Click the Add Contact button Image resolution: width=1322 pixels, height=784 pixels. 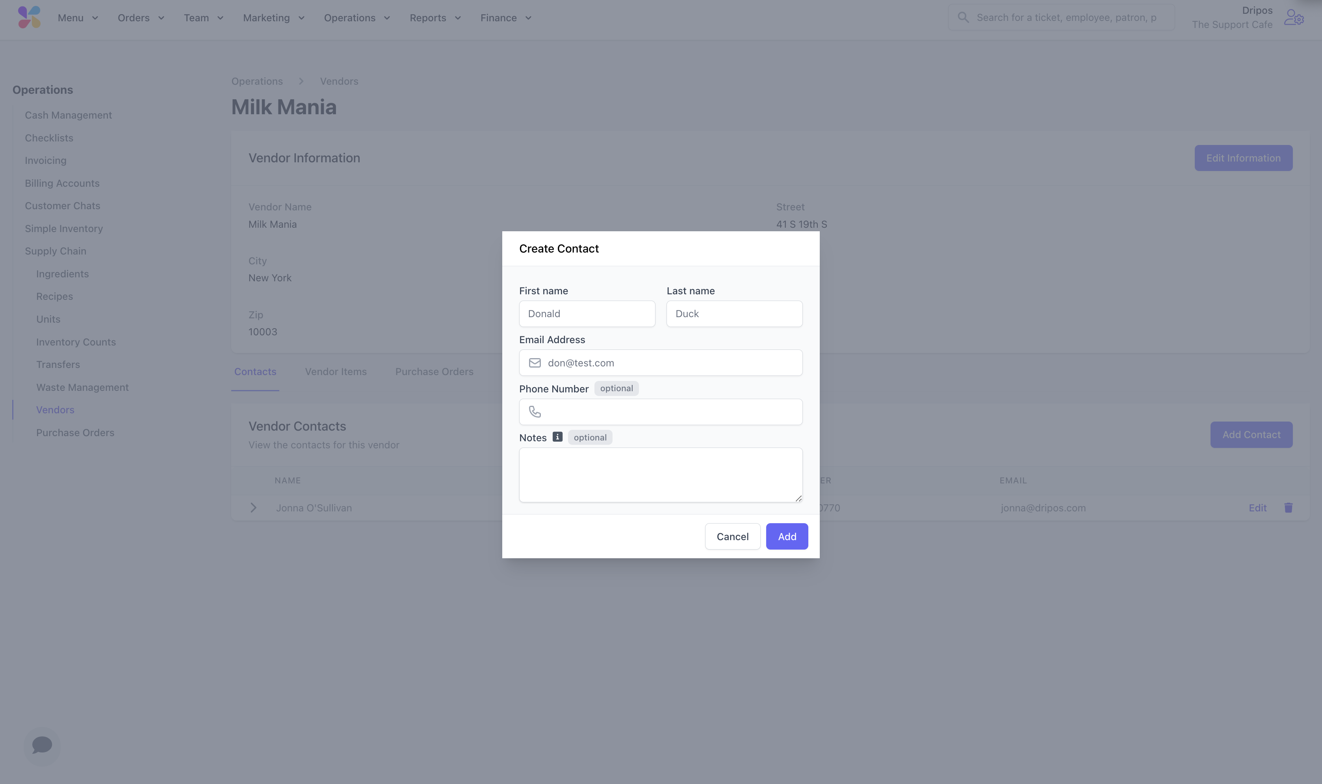pos(1251,435)
